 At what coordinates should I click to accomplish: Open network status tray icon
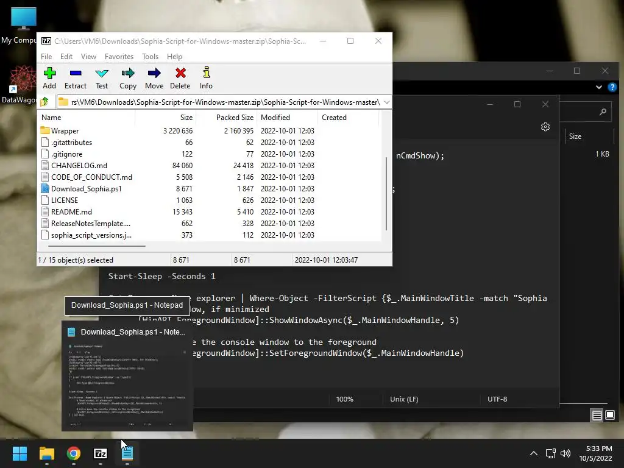[x=550, y=453]
